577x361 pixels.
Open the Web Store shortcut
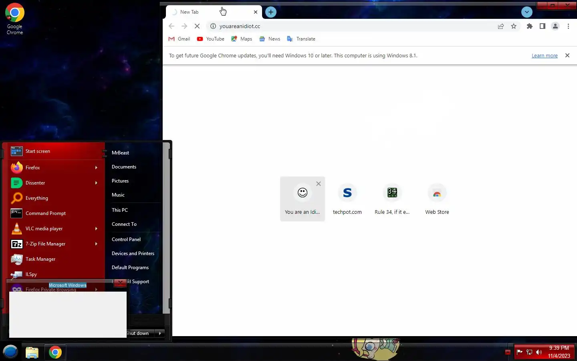click(437, 199)
